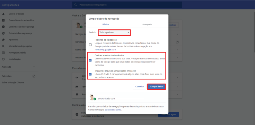Expand the Serviços row arrow
Viewport: 255px width, 125px height.
click(177, 35)
